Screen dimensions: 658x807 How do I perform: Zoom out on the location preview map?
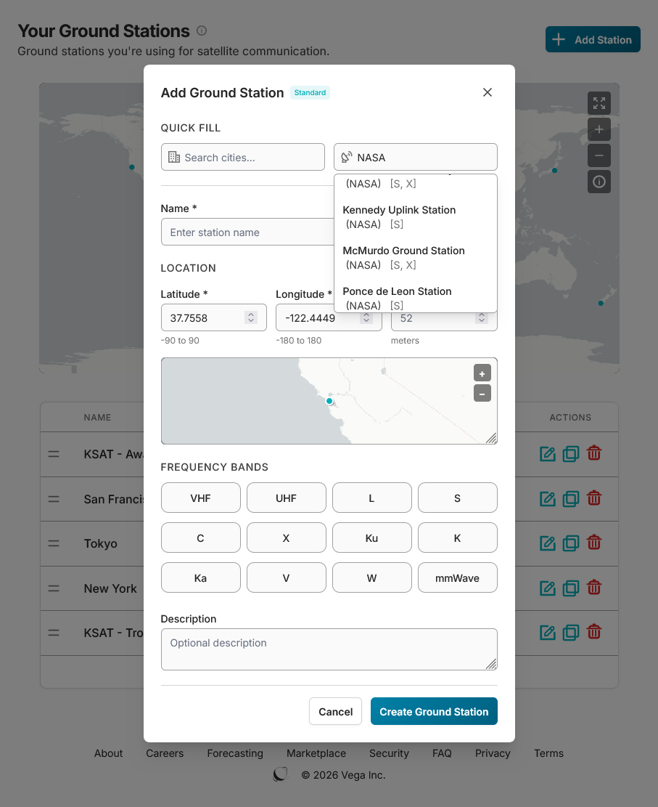(x=482, y=394)
